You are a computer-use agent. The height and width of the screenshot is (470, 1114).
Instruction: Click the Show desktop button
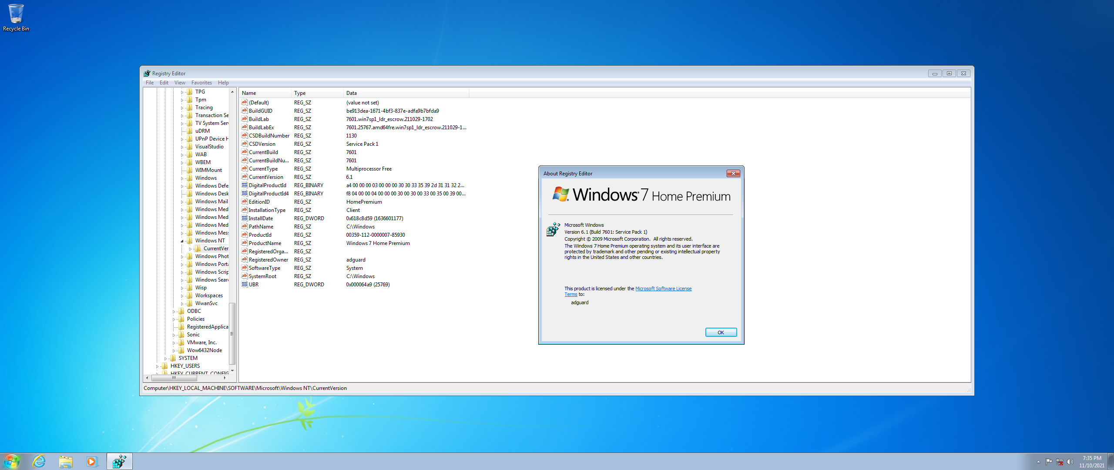pyautogui.click(x=1111, y=461)
